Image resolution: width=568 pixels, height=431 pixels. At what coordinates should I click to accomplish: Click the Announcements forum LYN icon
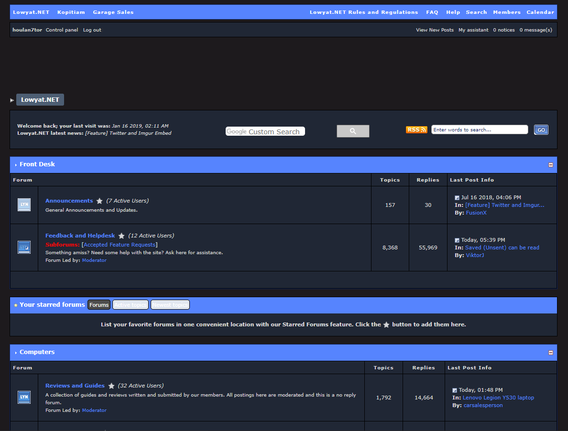[x=24, y=205]
